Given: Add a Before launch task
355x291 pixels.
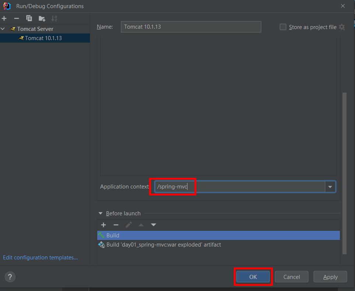Looking at the screenshot, I should click(103, 225).
